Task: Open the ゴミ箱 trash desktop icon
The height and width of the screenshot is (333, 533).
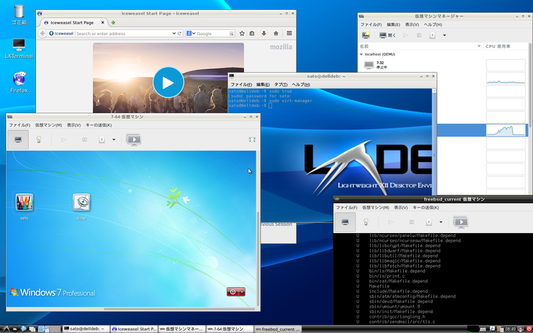Action: click(x=19, y=15)
